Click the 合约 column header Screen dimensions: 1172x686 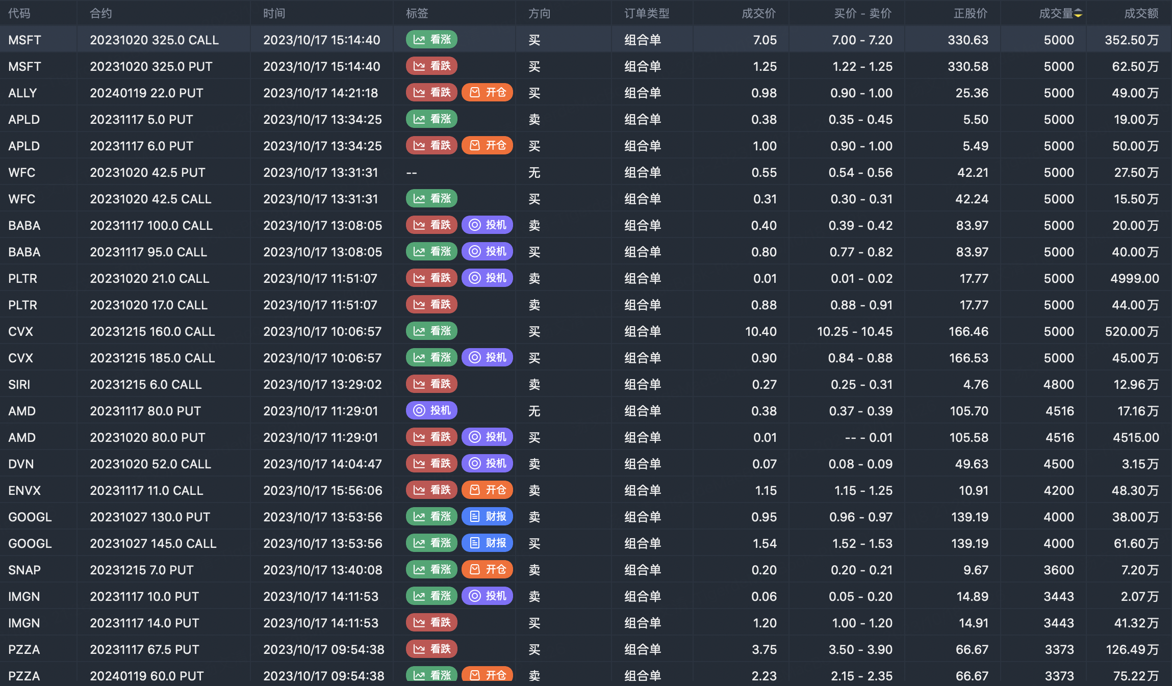[x=101, y=13]
